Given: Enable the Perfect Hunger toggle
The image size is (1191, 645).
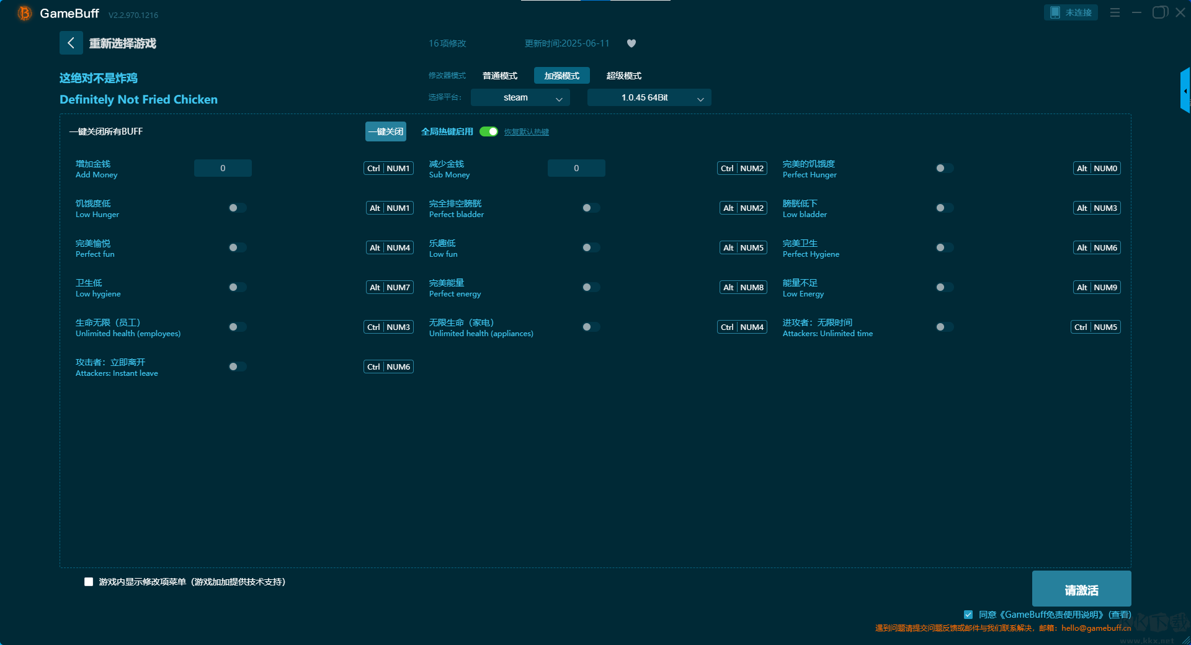Looking at the screenshot, I should (x=944, y=168).
